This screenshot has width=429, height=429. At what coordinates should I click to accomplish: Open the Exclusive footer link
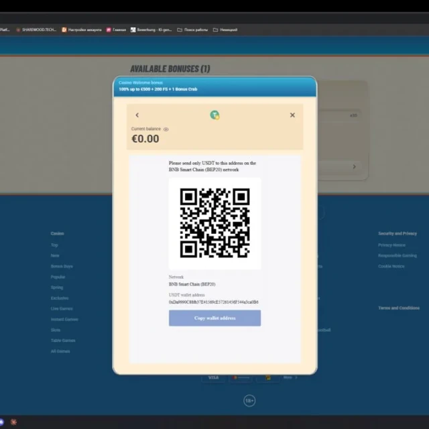pyautogui.click(x=60, y=298)
